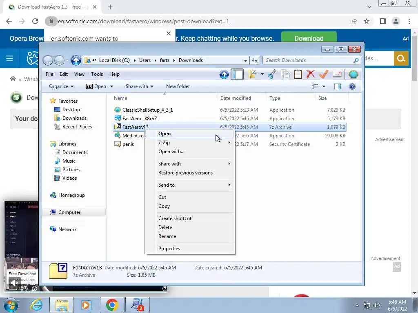The image size is (418, 313).
Task: Select Restore previous versions in context menu
Action: [190, 173]
